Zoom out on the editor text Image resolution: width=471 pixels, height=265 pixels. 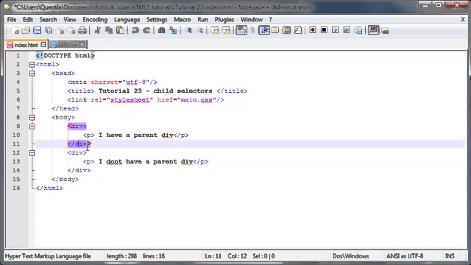point(201,31)
